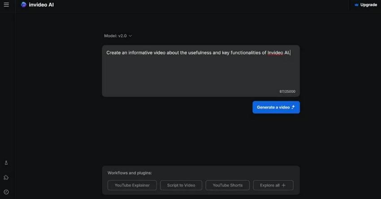Open the flask experiments icon in sidebar
Image resolution: width=381 pixels, height=199 pixels.
coord(6,163)
